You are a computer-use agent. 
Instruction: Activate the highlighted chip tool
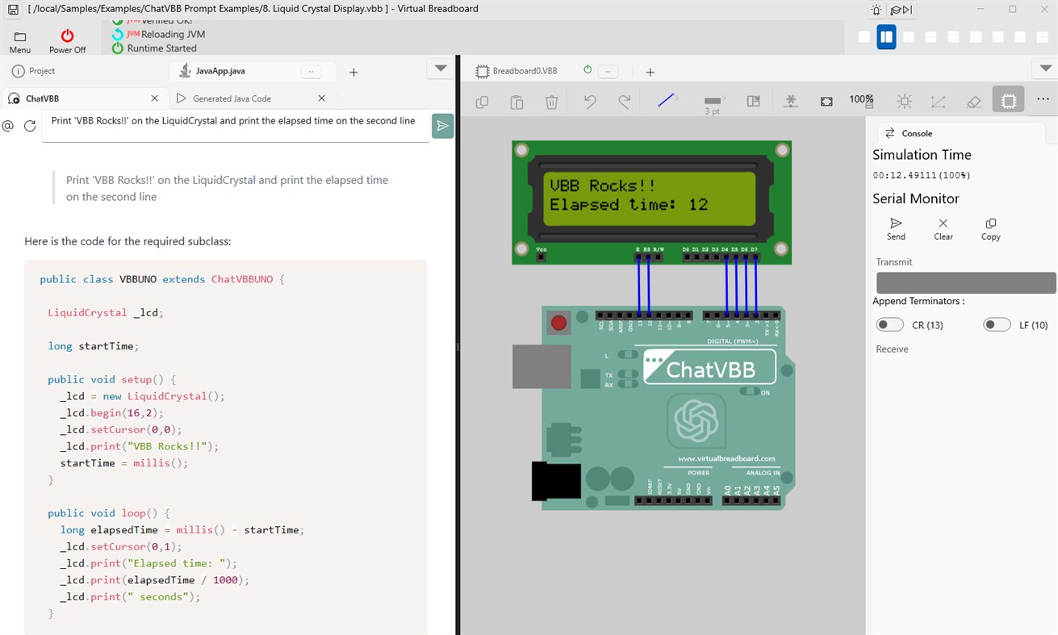click(x=1007, y=100)
